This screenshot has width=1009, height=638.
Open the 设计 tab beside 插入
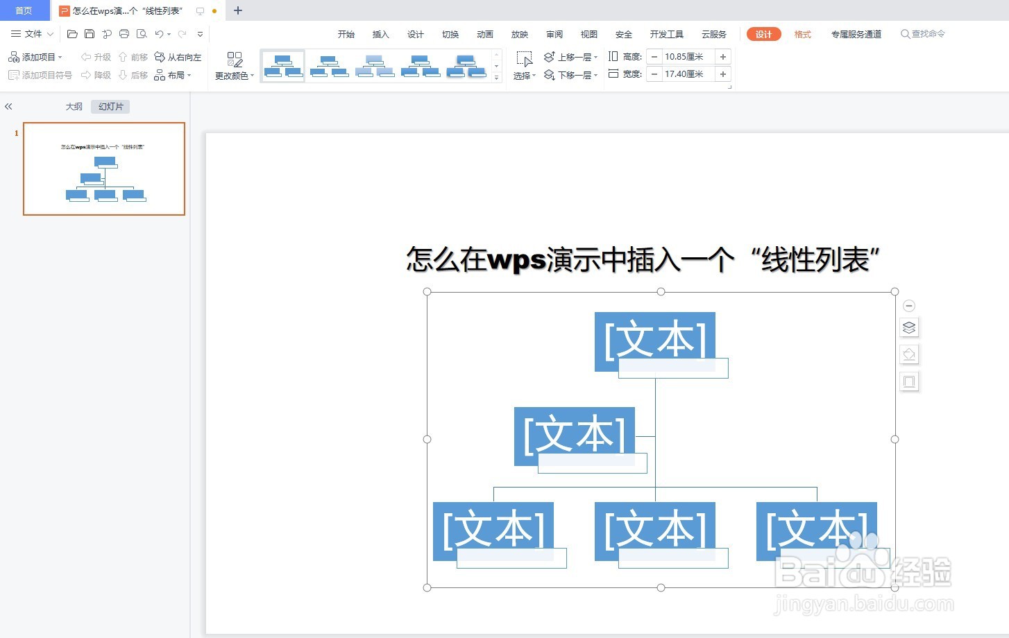pos(416,34)
